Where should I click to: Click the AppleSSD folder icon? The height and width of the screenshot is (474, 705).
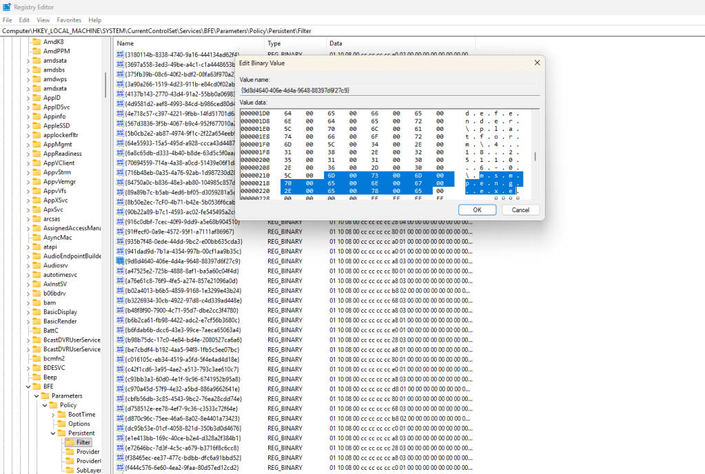[36, 125]
